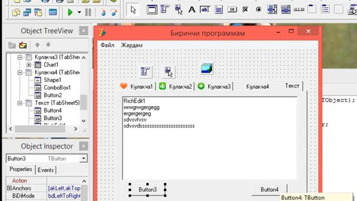Switch to the Properties tab

(21, 169)
